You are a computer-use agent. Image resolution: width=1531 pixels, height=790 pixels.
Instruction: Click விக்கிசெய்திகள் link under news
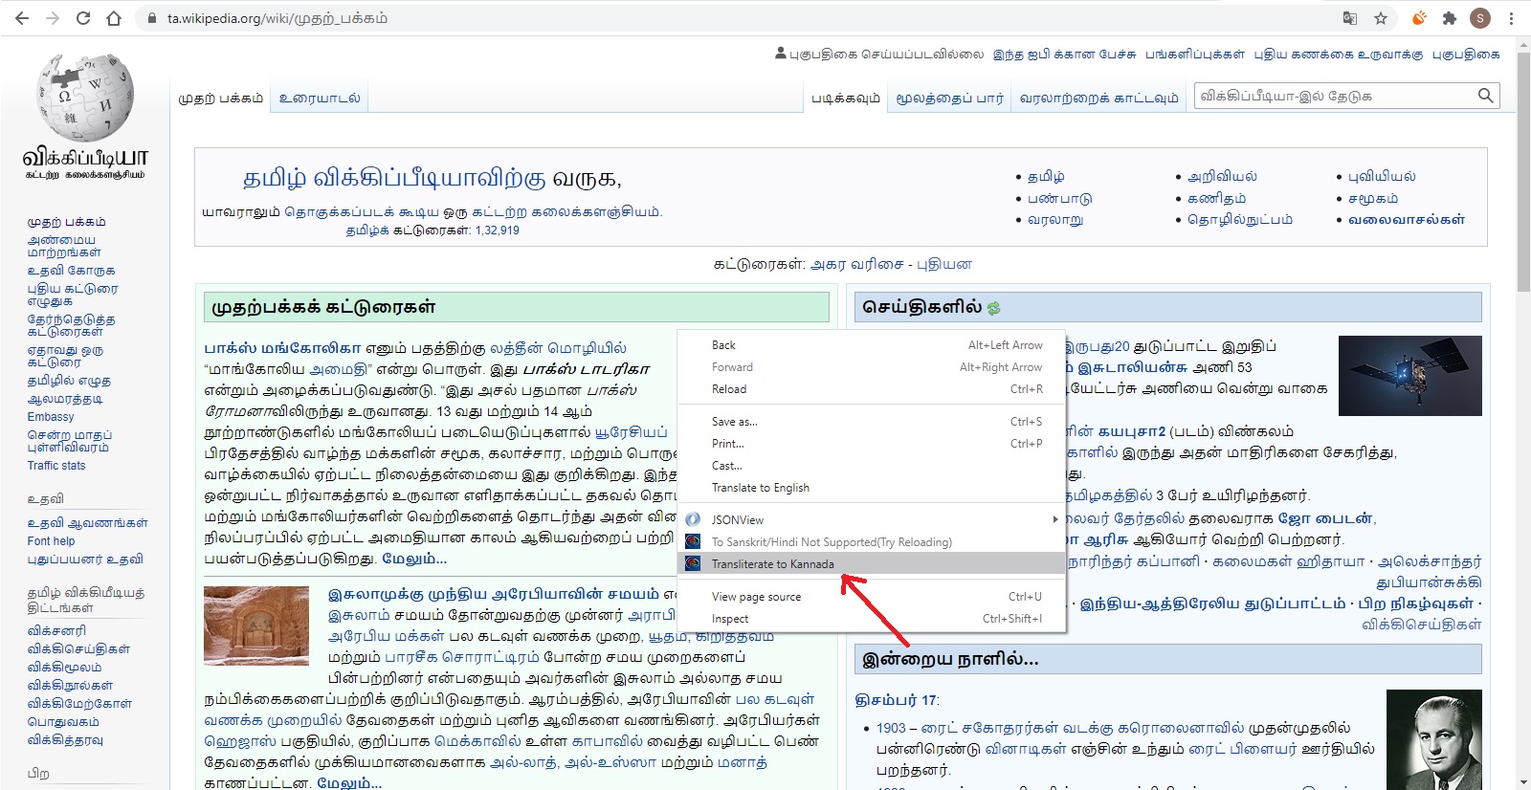1422,625
